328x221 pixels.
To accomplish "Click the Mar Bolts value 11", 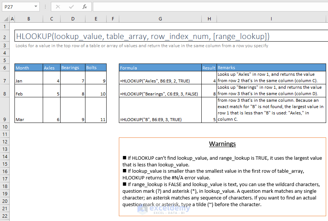I will (x=96, y=110).
